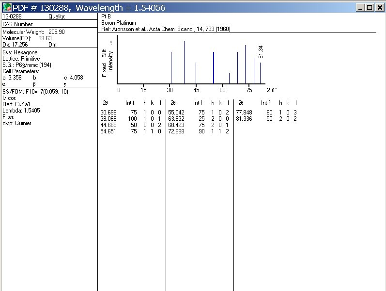The height and width of the screenshot is (291, 386).
Task: Click the Boron Platinum name
Action: 119,23
